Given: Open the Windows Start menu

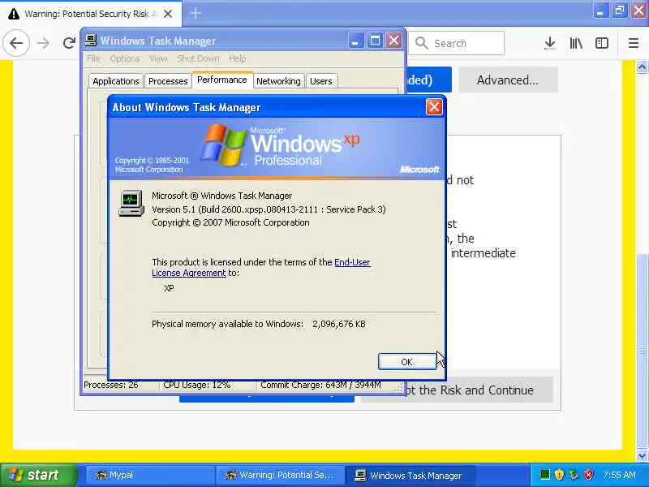Looking at the screenshot, I should tap(39, 475).
